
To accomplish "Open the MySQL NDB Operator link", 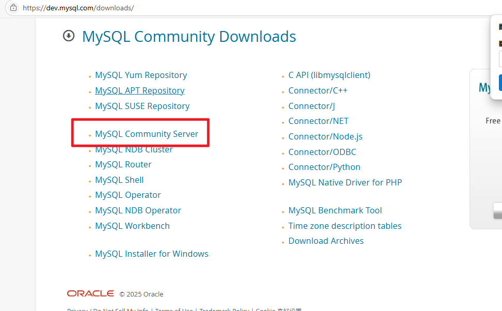I will click(x=138, y=210).
